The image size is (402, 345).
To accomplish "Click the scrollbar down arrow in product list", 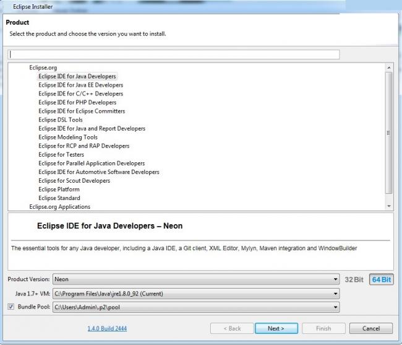I will [x=389, y=206].
